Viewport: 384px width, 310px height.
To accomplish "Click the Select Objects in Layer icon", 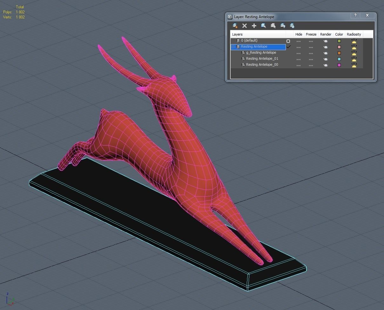I will click(264, 26).
